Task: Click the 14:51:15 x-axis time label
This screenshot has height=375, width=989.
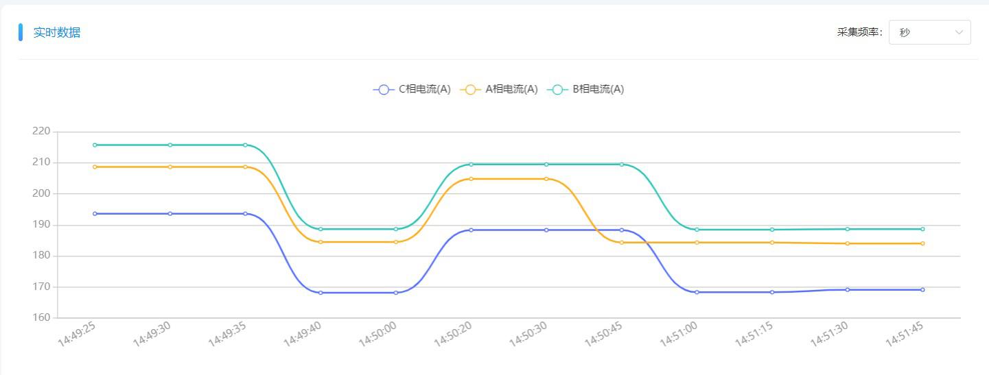Action: point(754,335)
